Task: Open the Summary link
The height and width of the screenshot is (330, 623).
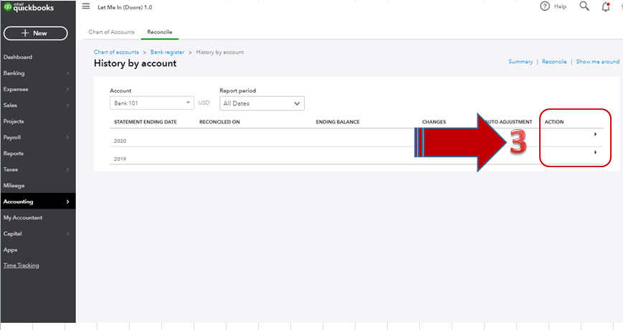Action: (x=520, y=62)
